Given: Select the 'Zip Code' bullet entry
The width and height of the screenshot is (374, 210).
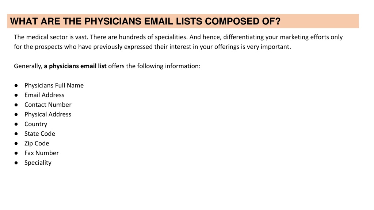Looking at the screenshot, I should tap(37, 143).
